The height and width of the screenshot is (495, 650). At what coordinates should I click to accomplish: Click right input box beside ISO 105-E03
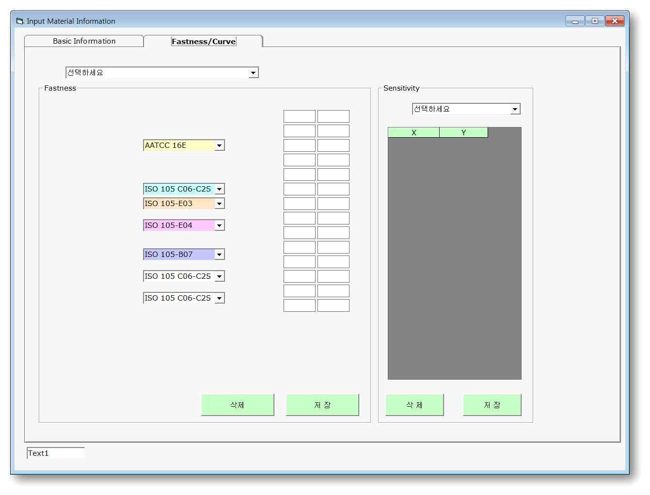pyautogui.click(x=333, y=204)
